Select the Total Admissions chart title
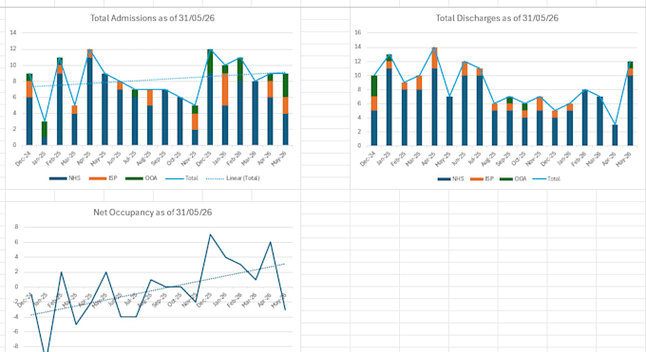Screen dimensions: 646x352 (152, 18)
